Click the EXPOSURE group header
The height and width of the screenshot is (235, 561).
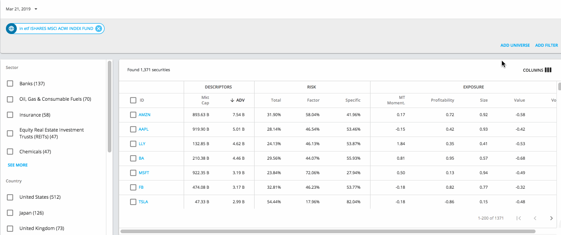(x=474, y=87)
